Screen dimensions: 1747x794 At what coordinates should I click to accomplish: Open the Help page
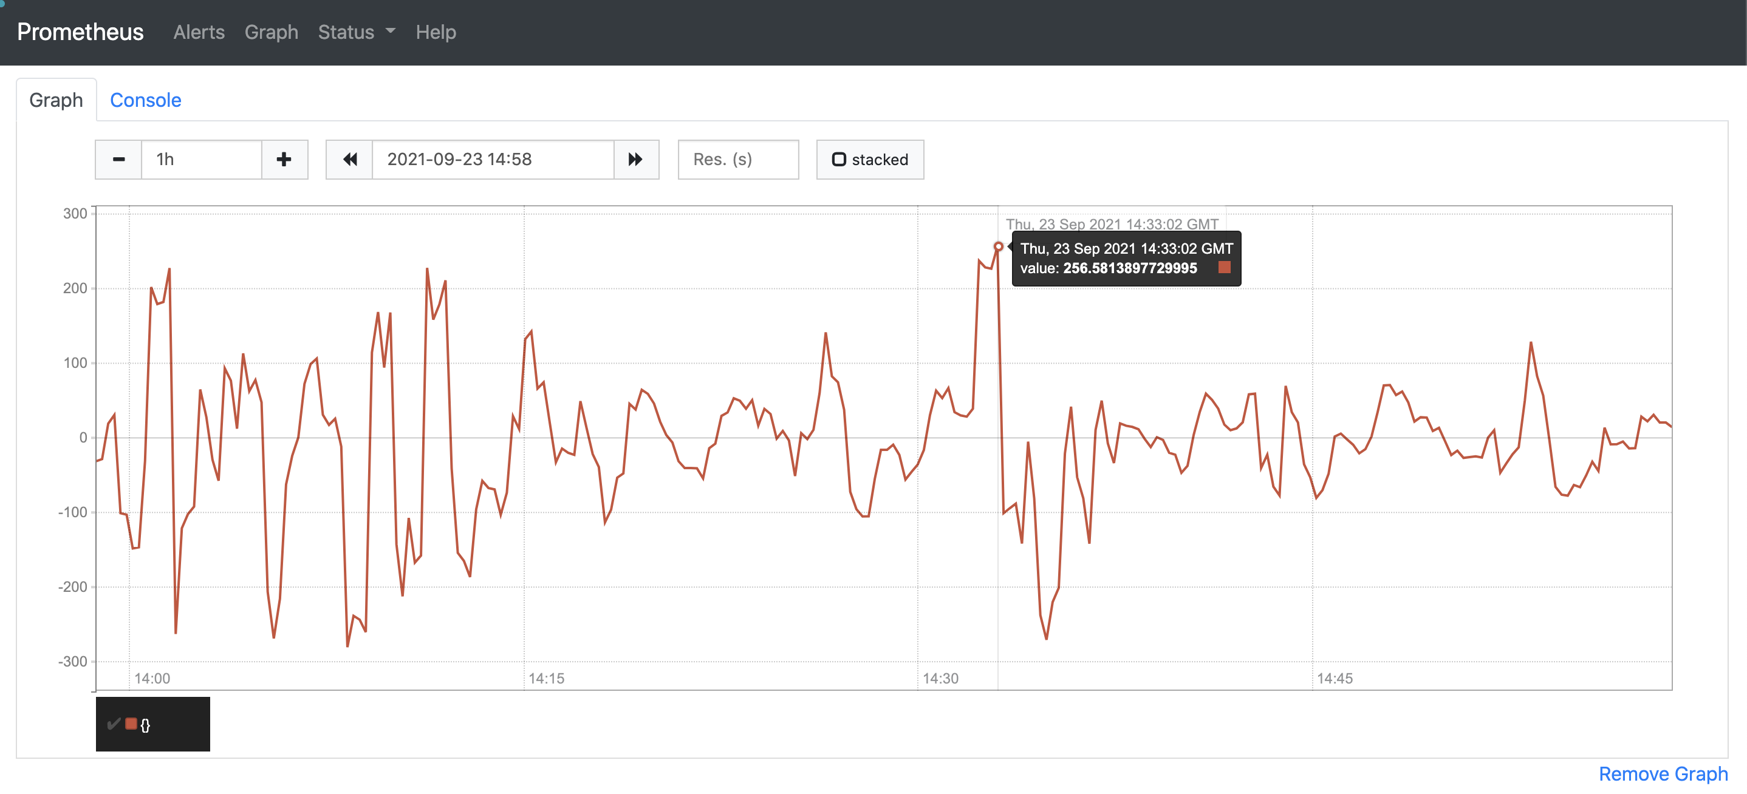(436, 32)
